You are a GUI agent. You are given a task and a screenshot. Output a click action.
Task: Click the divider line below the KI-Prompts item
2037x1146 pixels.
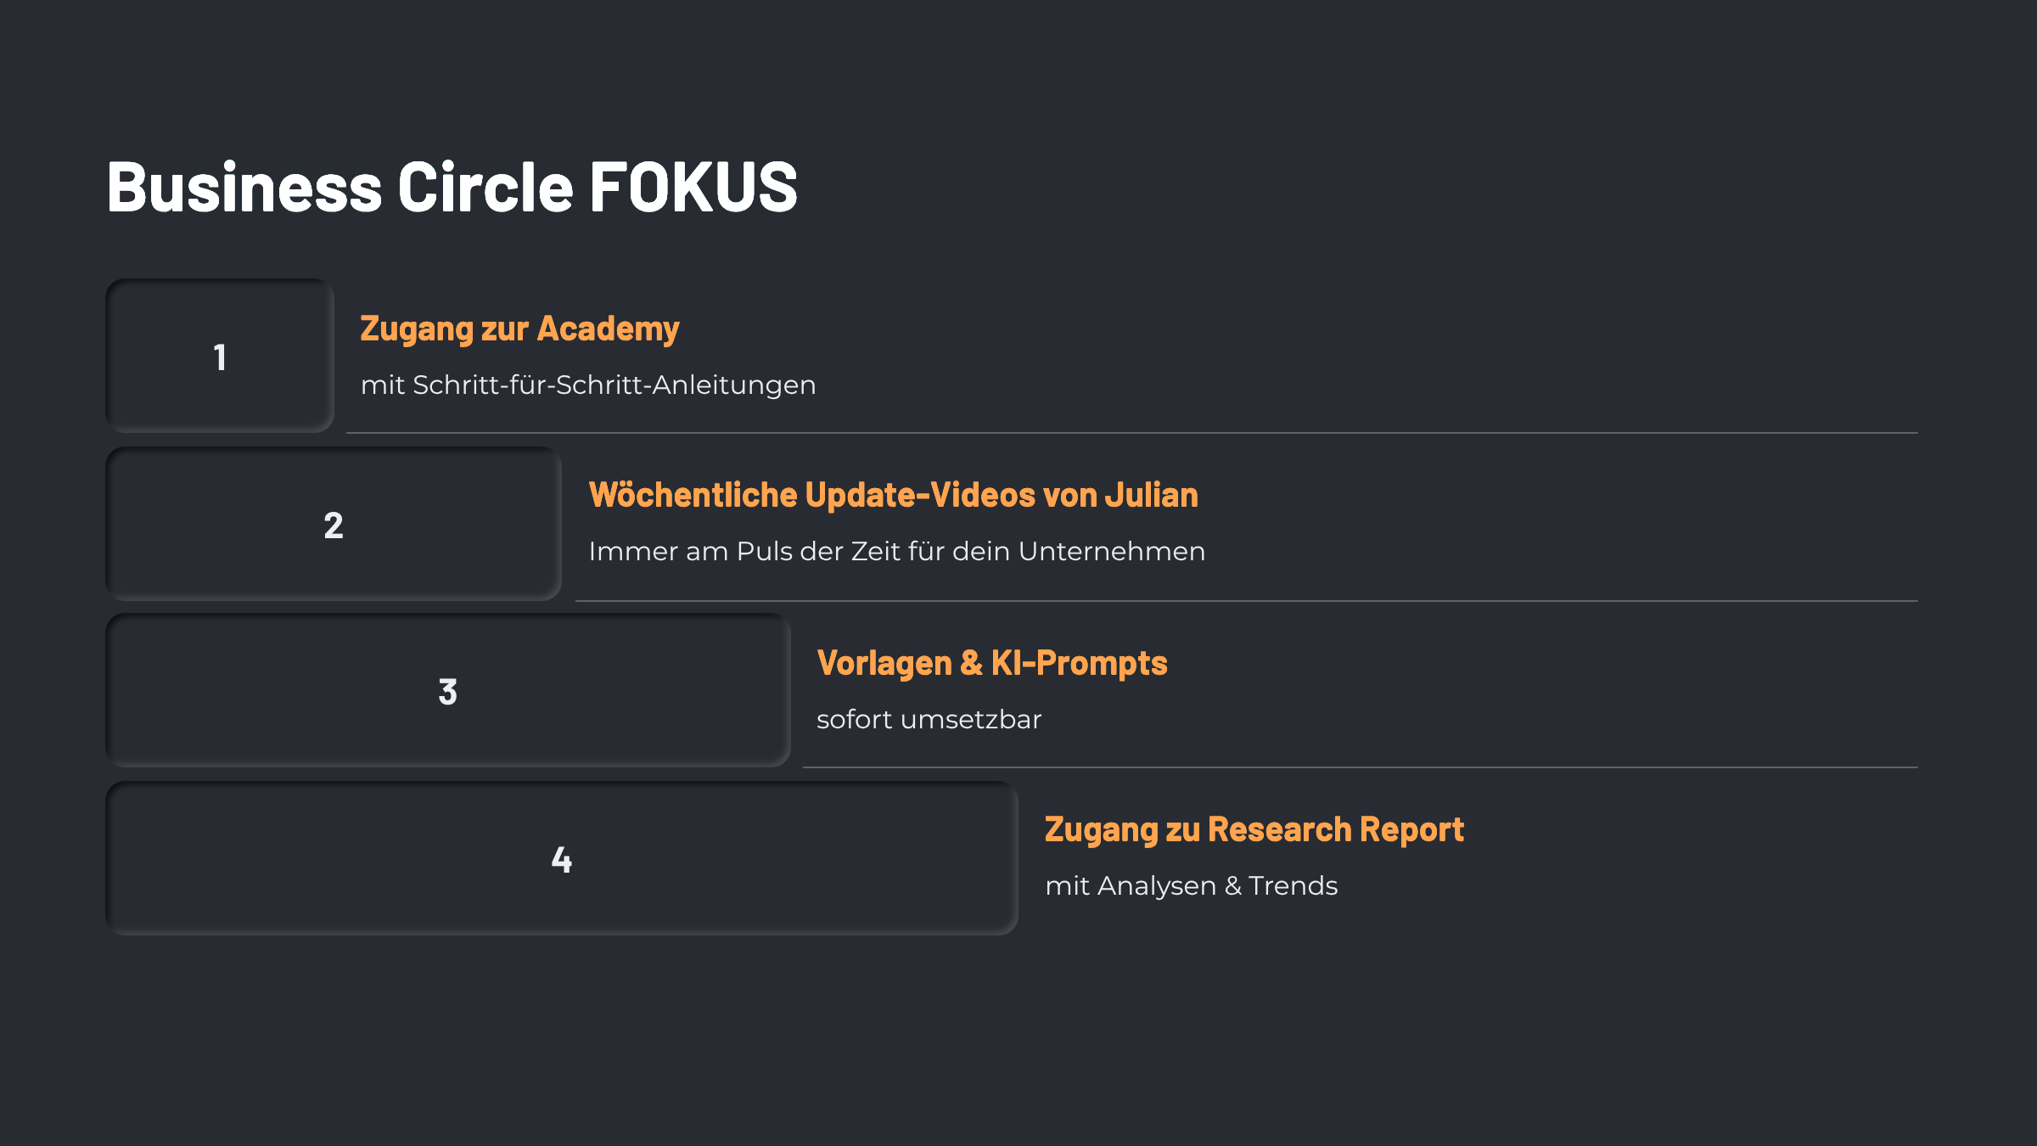click(x=1360, y=767)
